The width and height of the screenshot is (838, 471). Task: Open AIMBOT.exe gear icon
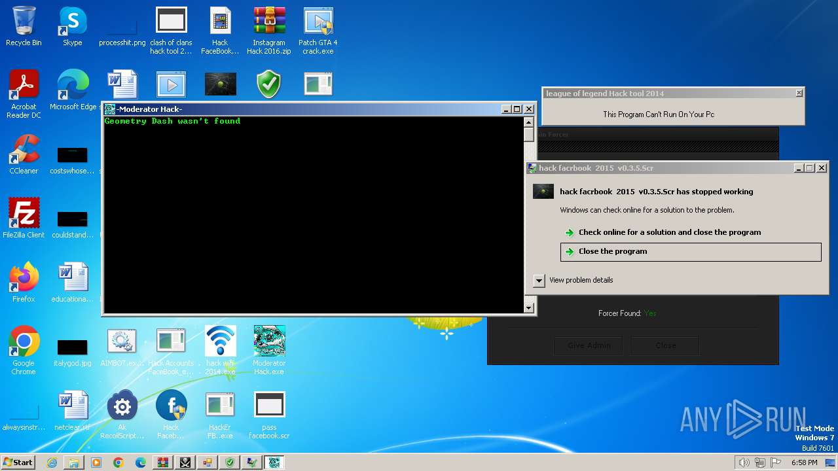[122, 347]
